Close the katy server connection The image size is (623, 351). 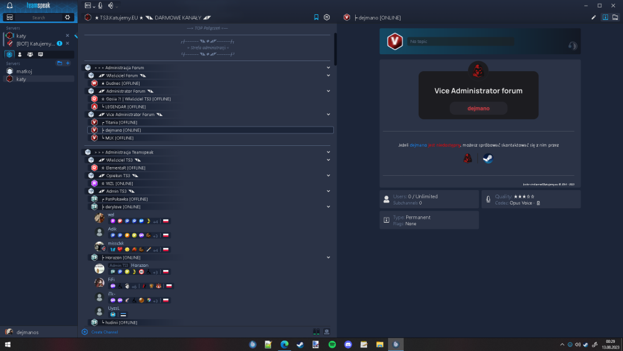[67, 36]
